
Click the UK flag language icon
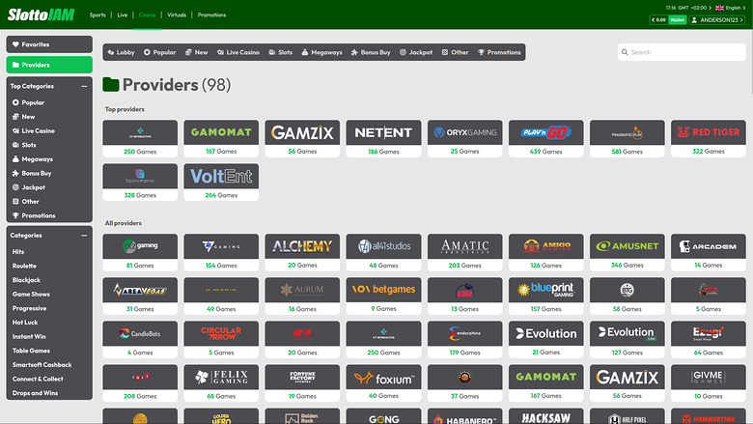pos(719,8)
